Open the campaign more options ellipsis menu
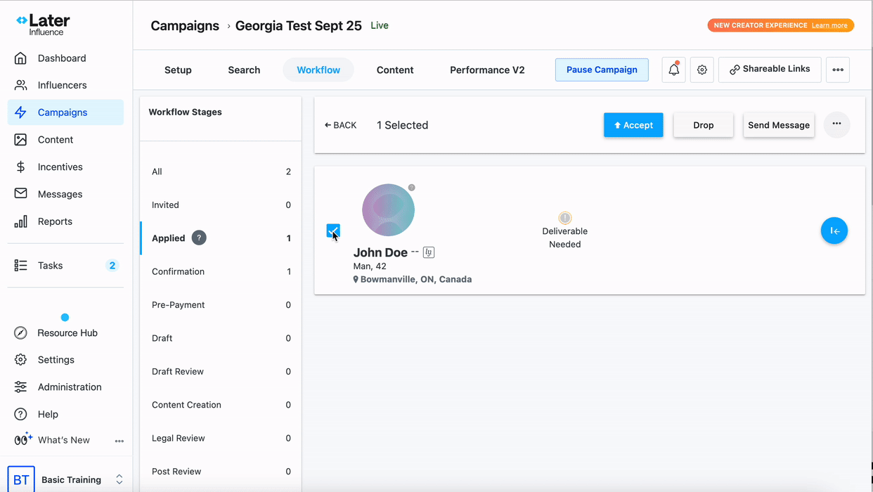 tap(837, 70)
